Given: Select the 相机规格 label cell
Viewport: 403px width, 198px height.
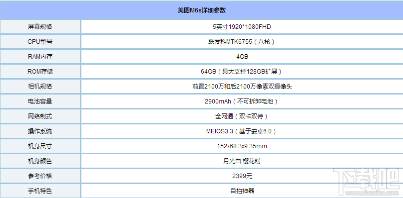Looking at the screenshot, I should tap(40, 87).
